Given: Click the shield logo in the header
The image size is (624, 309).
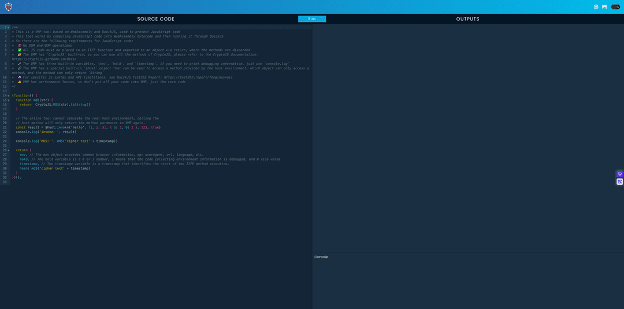Looking at the screenshot, I should (x=9, y=7).
